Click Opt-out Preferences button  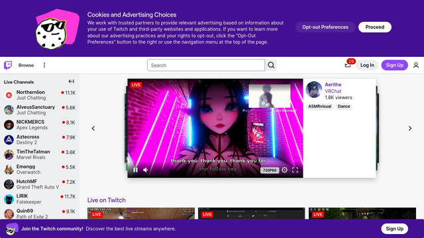325,27
